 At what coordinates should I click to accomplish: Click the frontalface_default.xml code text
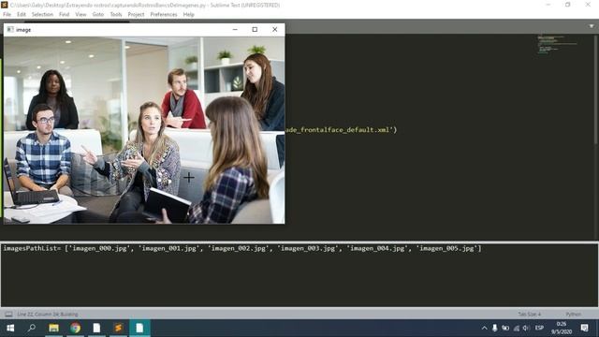coord(341,130)
